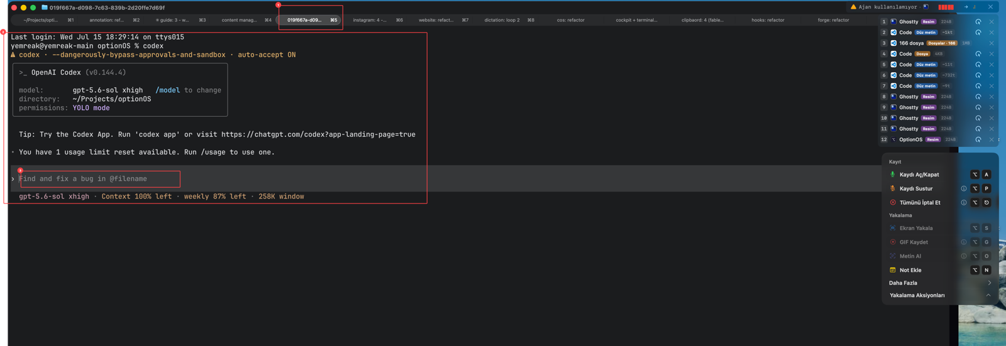Viewport: 1006px width, 346px height.
Task: Switch to the clipbaord: 4 (fable... tab
Action: 702,20
